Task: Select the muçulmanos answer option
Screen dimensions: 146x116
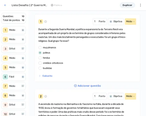Action: pyautogui.click(x=40, y=47)
